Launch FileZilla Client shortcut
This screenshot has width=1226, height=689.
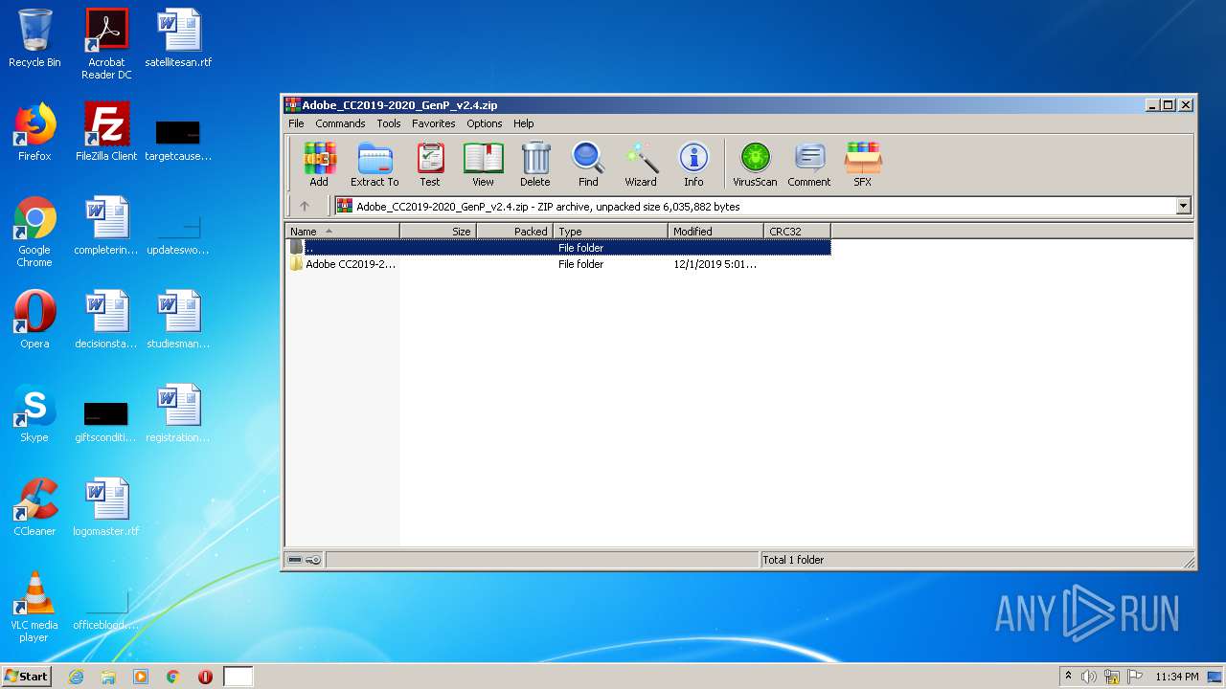[106, 132]
